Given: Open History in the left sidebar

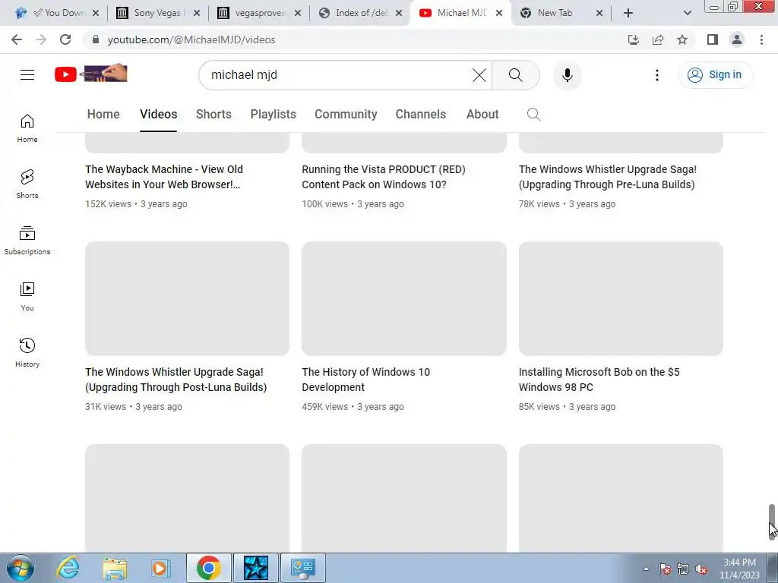Looking at the screenshot, I should 27,352.
